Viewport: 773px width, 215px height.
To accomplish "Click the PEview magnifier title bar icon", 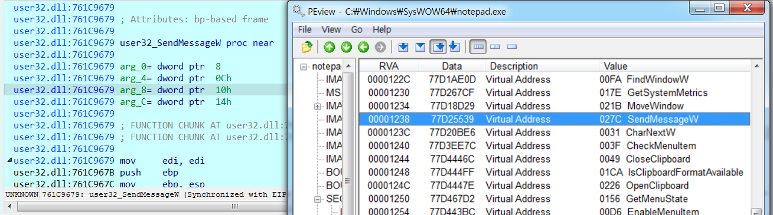I will click(x=299, y=11).
